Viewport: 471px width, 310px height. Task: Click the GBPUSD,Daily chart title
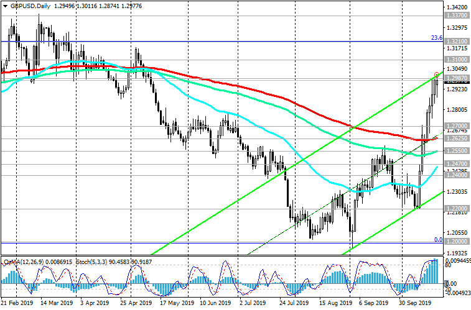pos(30,6)
